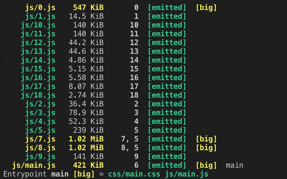The width and height of the screenshot is (287, 179).
Task: Click the js/8.js file name
Action: [x=40, y=148]
